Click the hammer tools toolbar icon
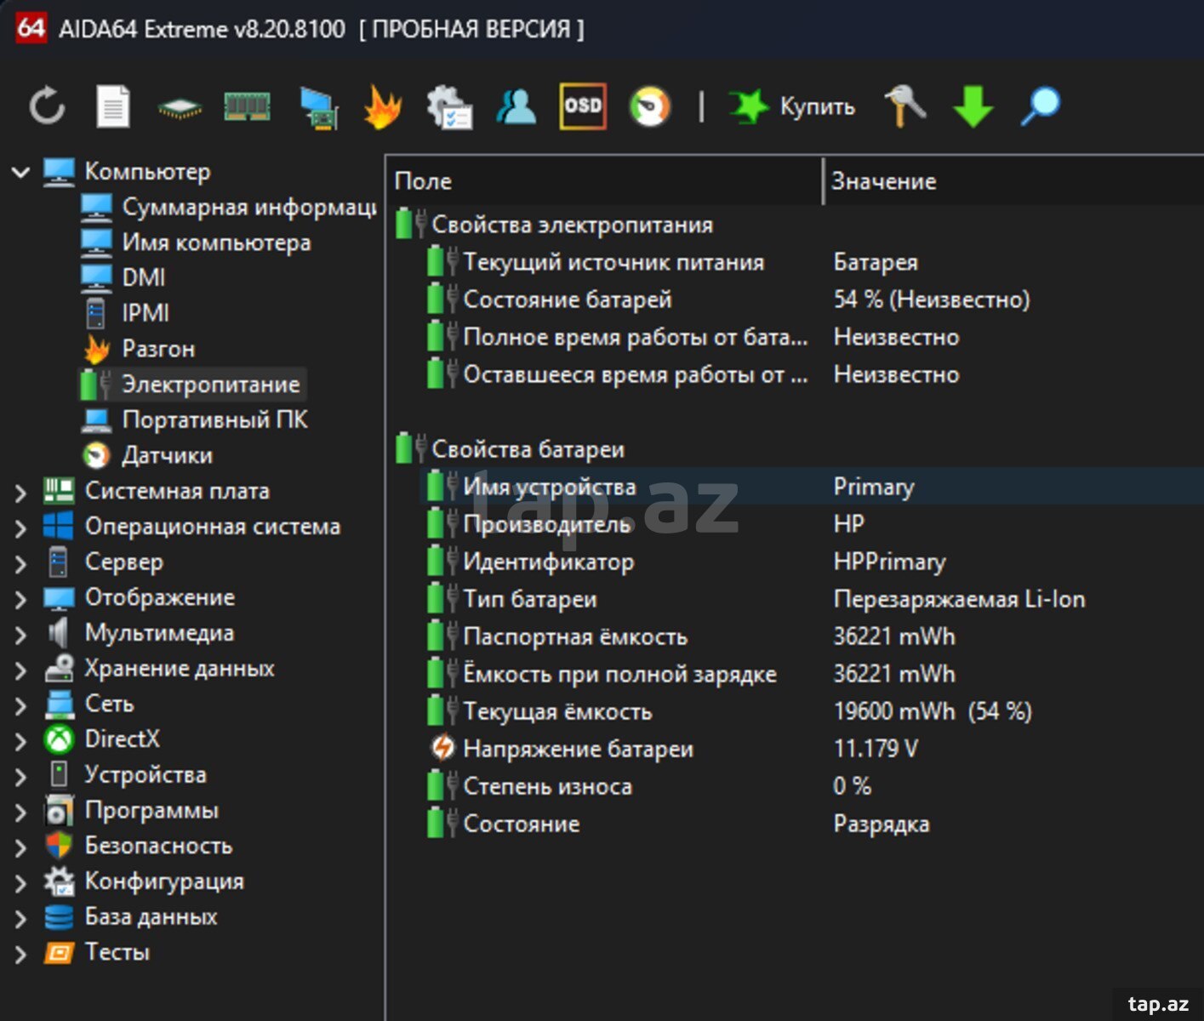 click(904, 107)
